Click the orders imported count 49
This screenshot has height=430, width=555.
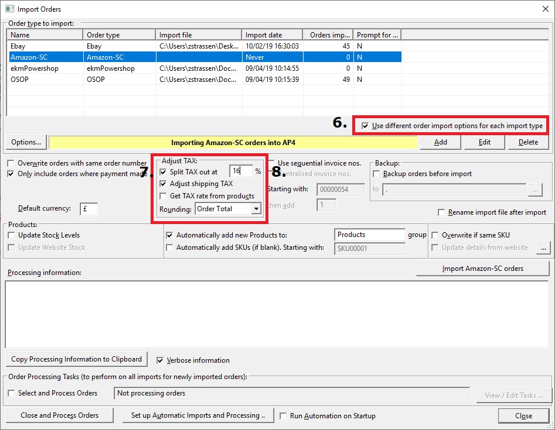(346, 79)
